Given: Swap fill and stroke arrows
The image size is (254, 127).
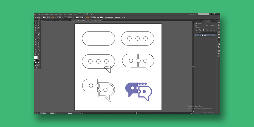Looking at the screenshot, I should 39,57.
